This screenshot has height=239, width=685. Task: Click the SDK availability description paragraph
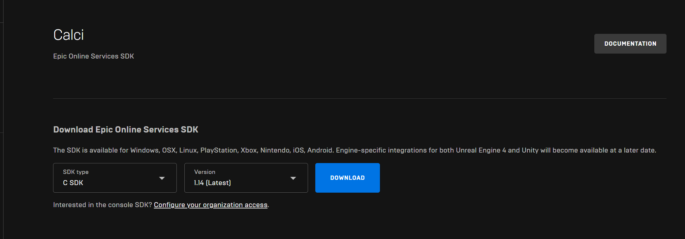(355, 150)
